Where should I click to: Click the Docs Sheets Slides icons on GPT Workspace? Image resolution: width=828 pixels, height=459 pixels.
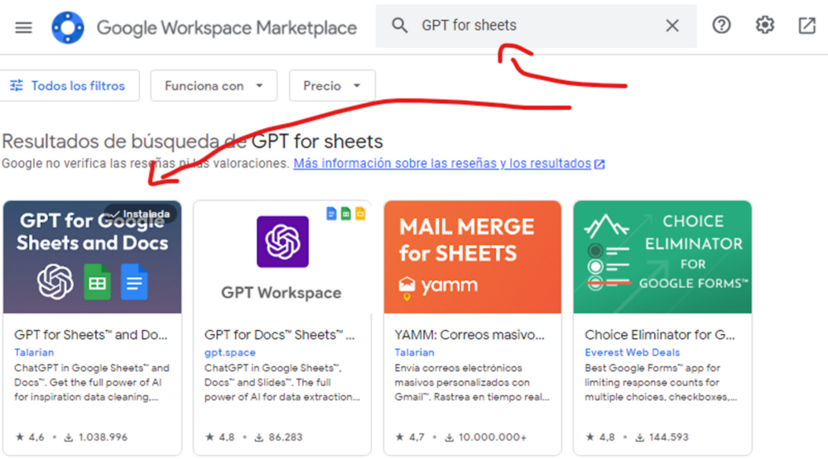click(x=346, y=213)
